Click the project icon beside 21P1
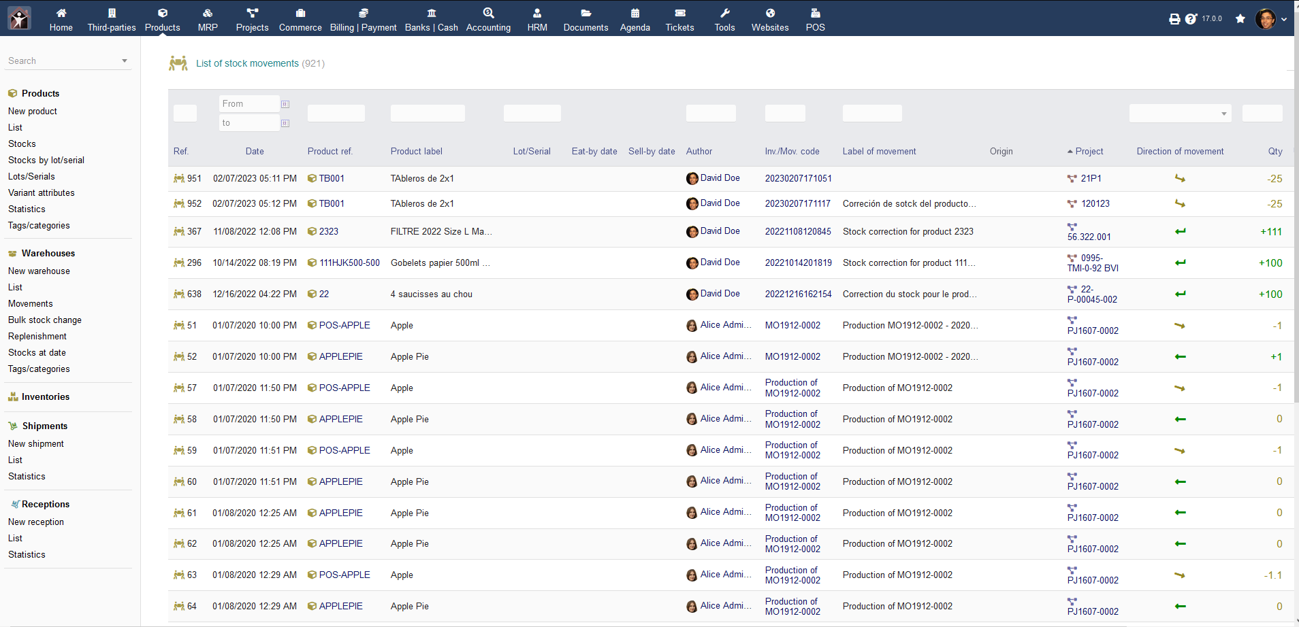Viewport: 1299px width, 627px height. [x=1072, y=177]
